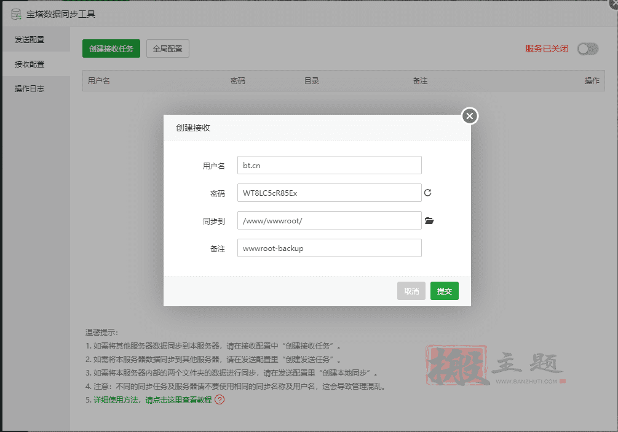Click the 用户名 table column header
618x432 pixels.
click(98, 80)
